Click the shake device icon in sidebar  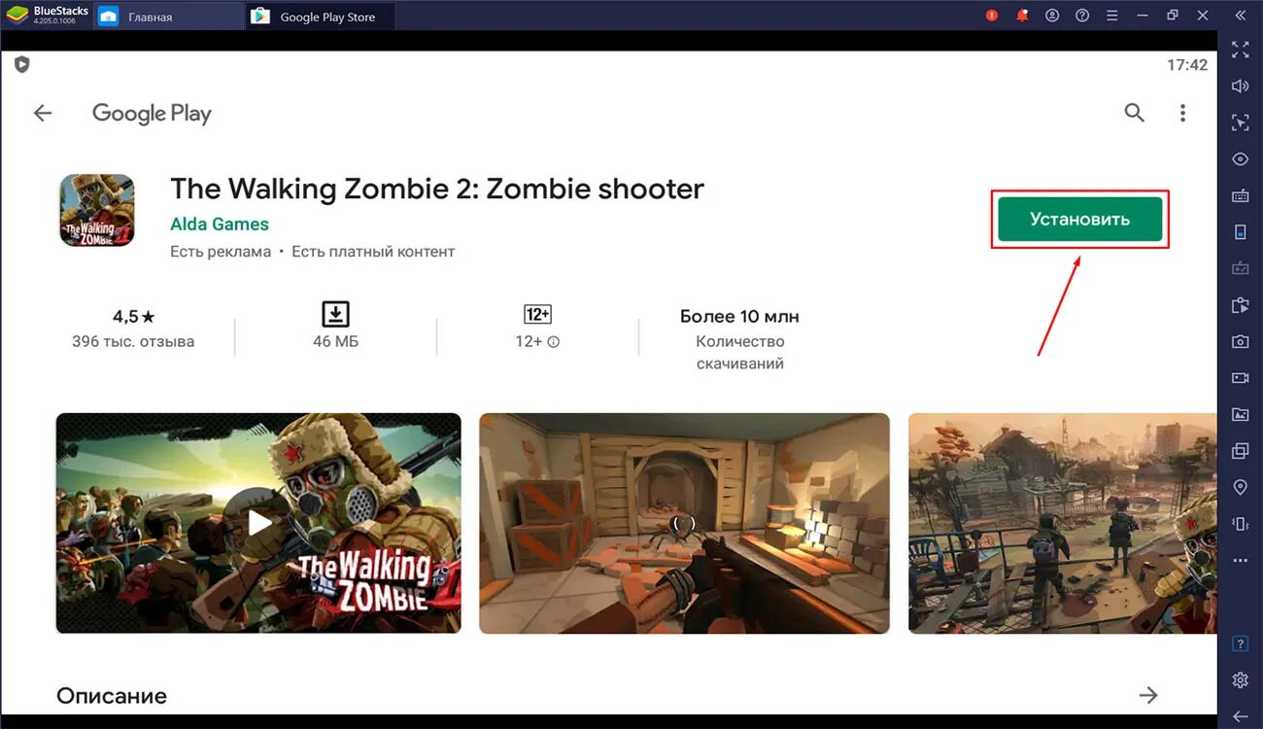pos(1240,524)
